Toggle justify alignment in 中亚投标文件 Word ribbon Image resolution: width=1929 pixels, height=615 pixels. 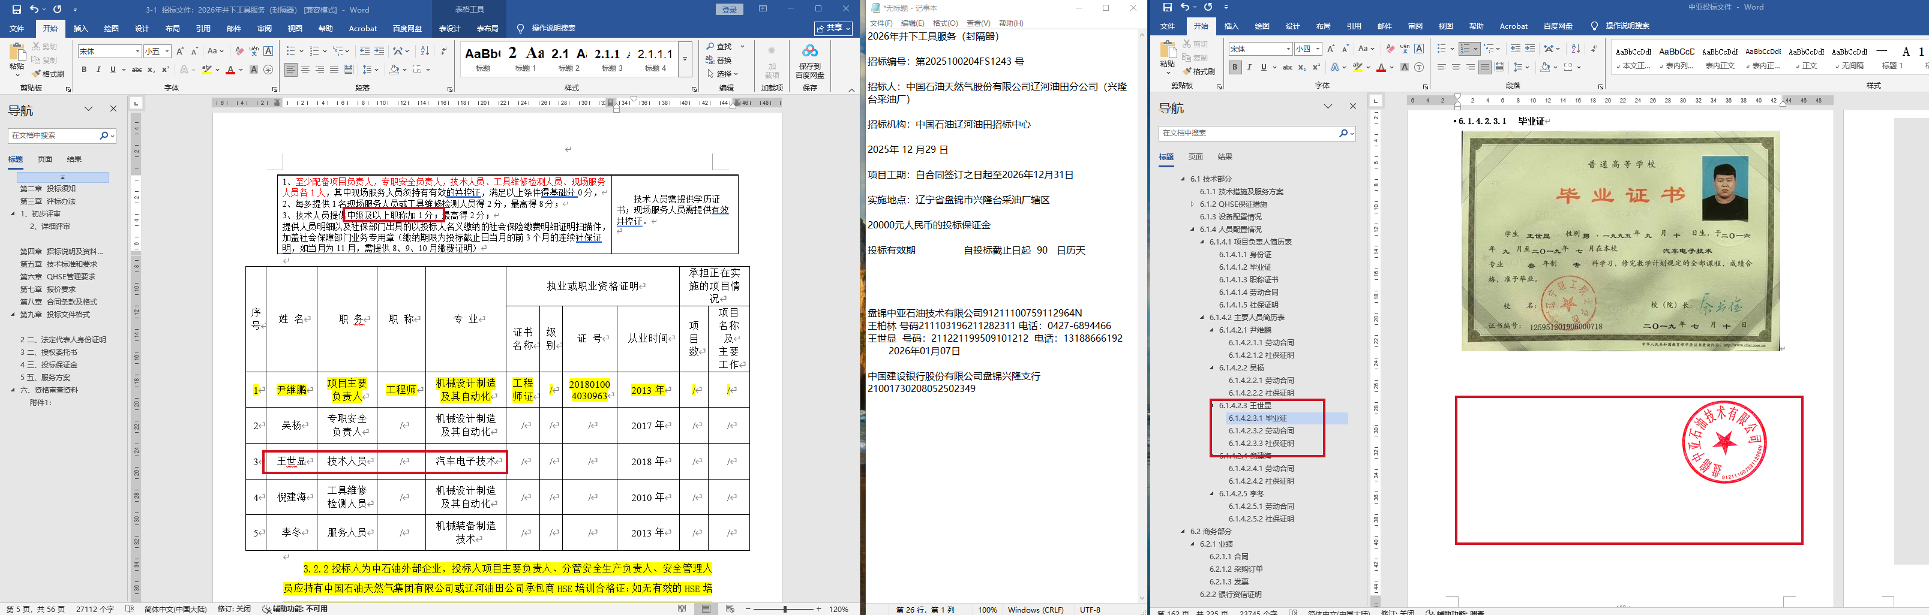click(1485, 67)
